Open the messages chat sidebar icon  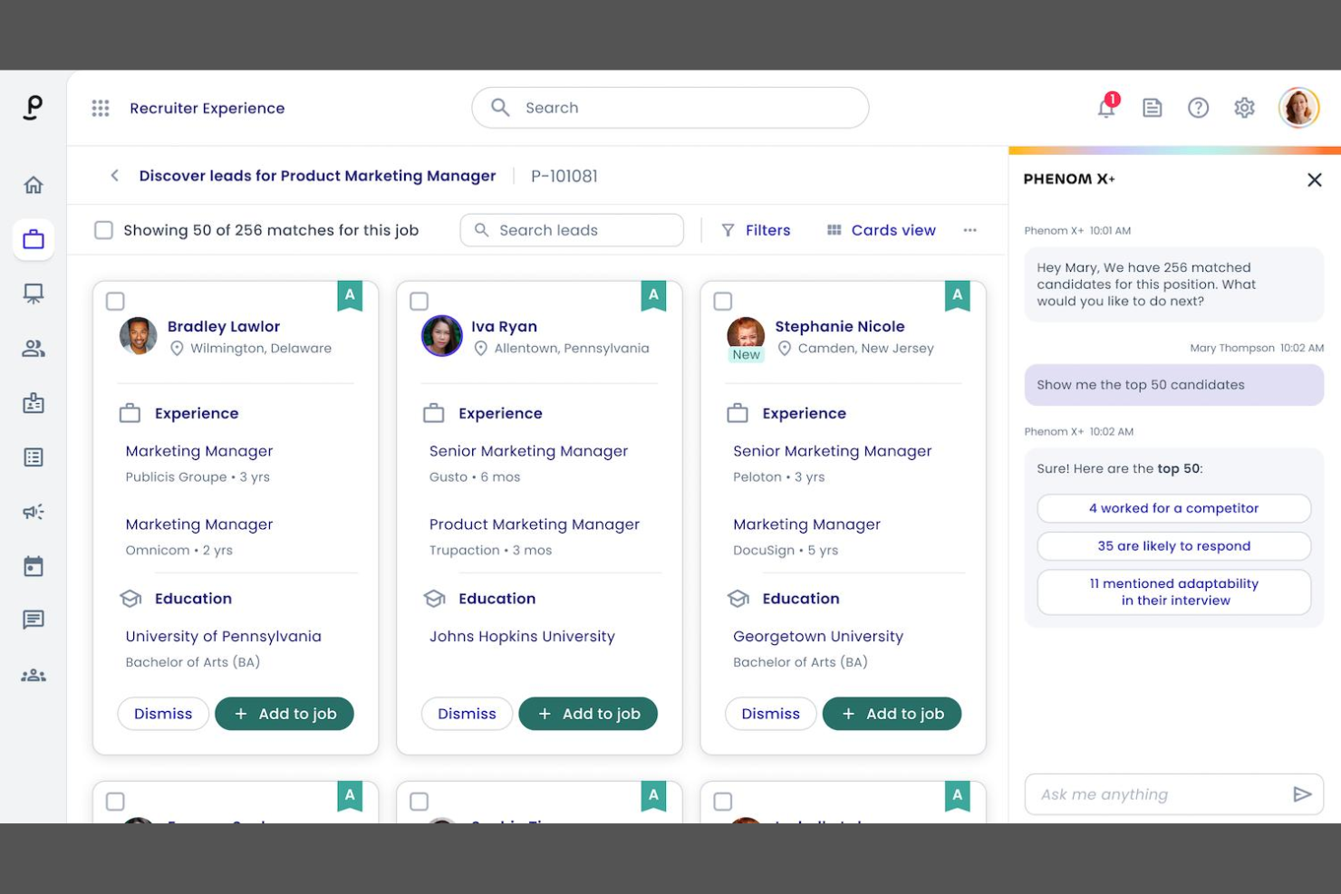click(34, 620)
